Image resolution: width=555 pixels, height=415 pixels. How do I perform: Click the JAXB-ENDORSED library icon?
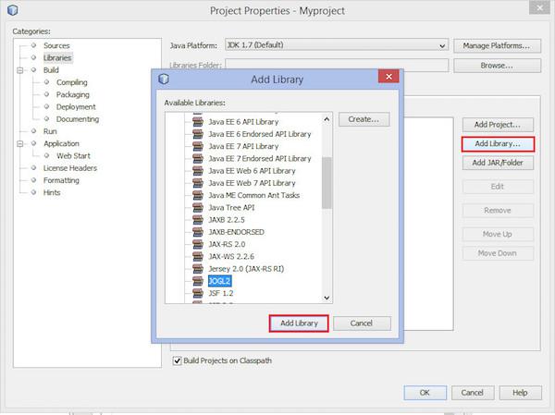[x=198, y=232]
